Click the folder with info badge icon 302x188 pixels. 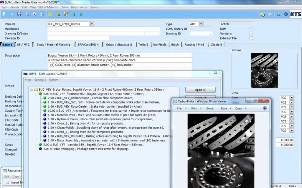(58, 14)
